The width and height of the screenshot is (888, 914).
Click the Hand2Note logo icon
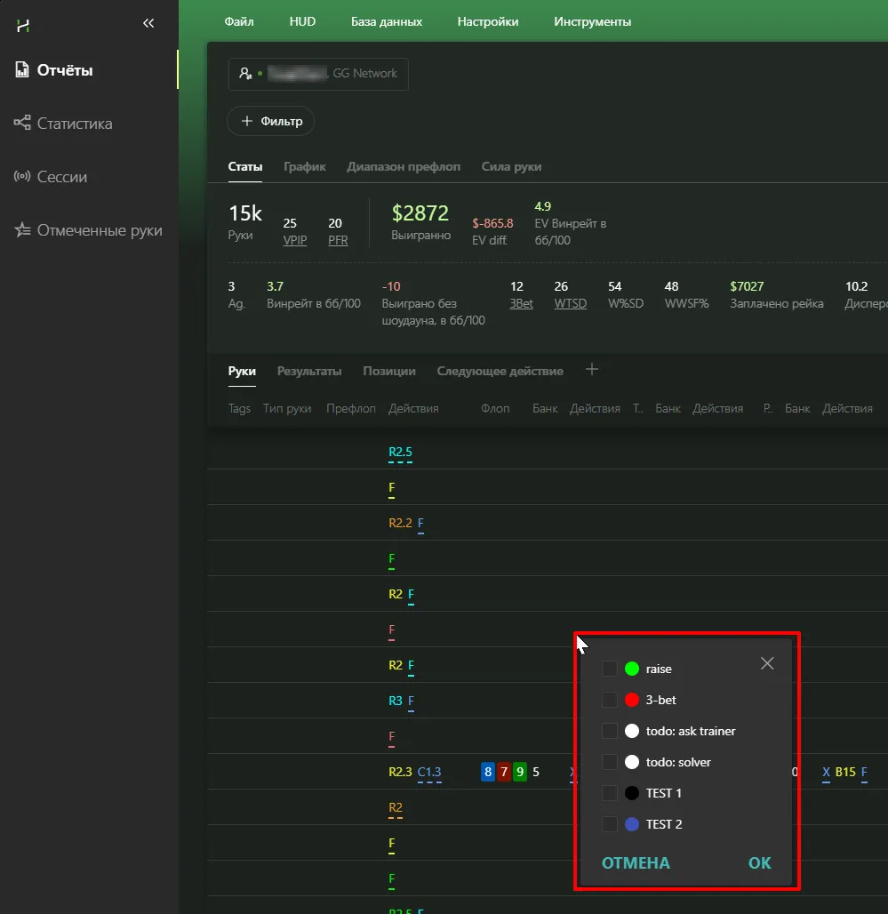point(23,25)
